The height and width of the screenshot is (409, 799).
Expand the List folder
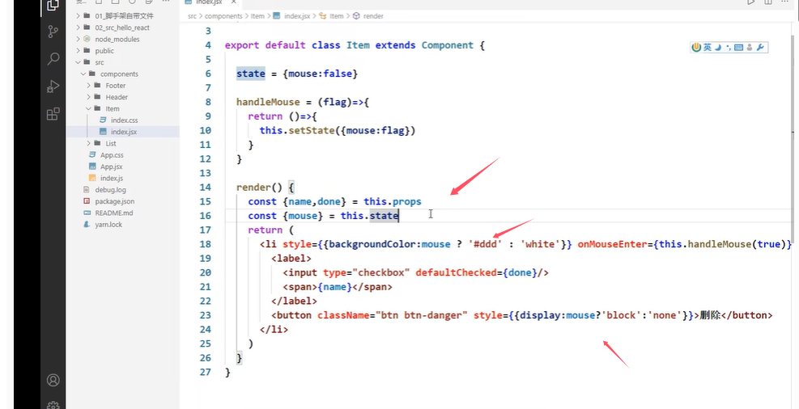point(89,143)
